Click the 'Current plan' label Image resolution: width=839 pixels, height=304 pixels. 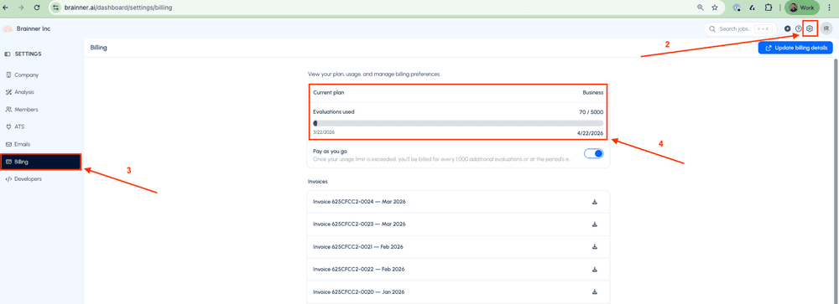[x=329, y=92]
